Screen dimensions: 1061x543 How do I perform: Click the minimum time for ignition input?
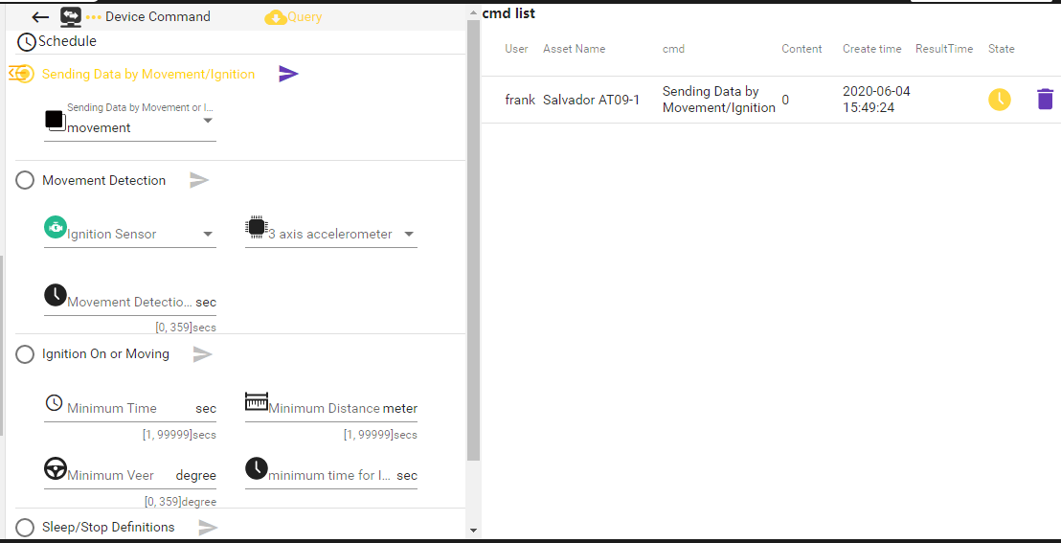click(331, 475)
